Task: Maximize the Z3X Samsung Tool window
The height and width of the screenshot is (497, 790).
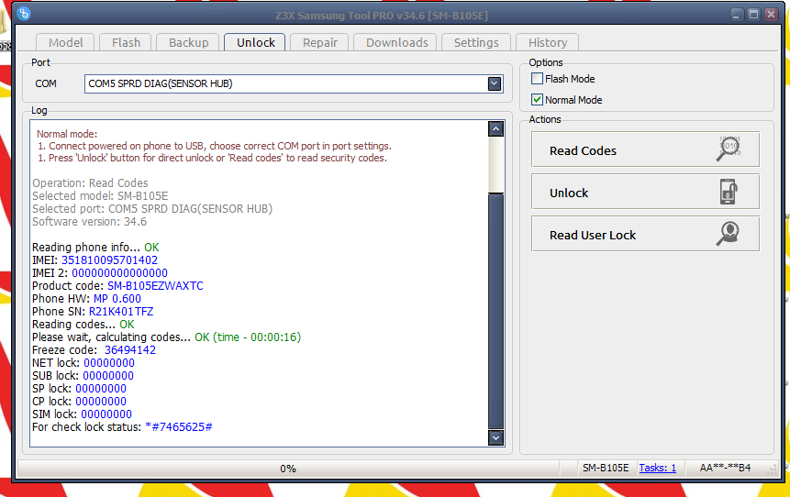Action: (753, 14)
